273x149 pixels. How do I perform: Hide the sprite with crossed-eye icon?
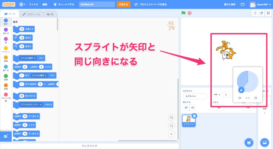pos(193,107)
